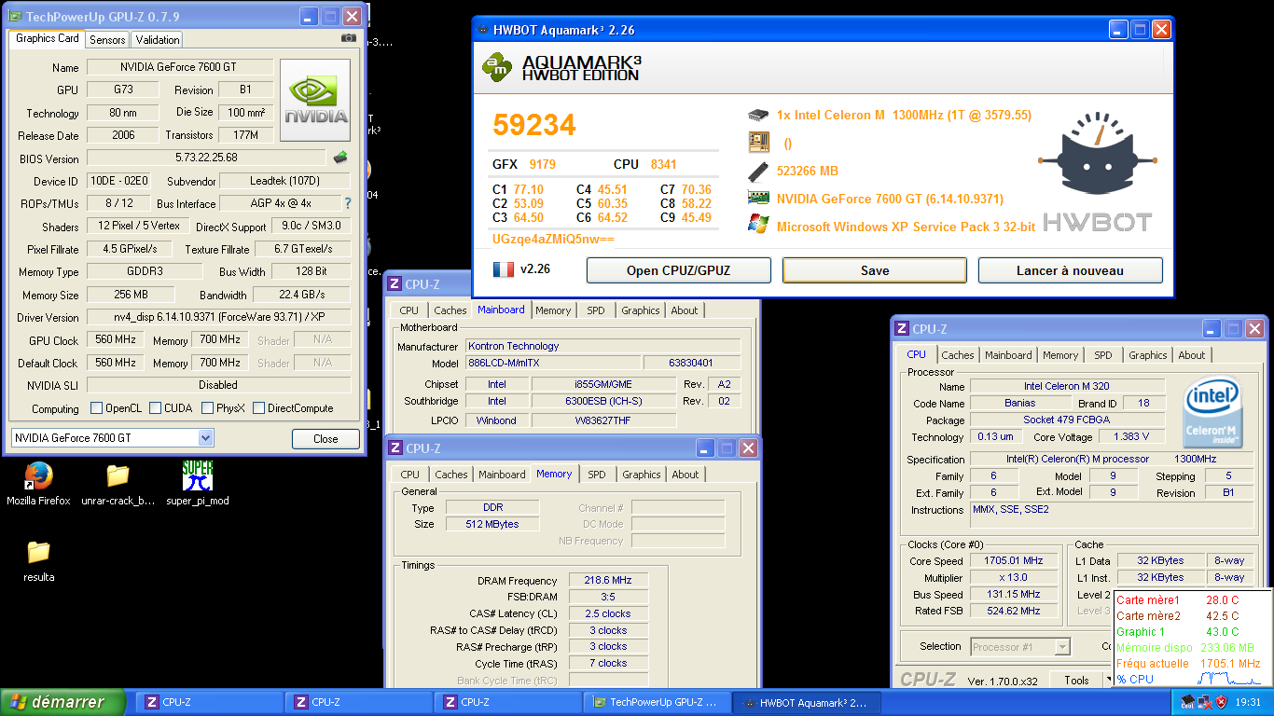Click the green Aquamark3 logo badge
This screenshot has height=716, width=1274.
pyautogui.click(x=497, y=65)
